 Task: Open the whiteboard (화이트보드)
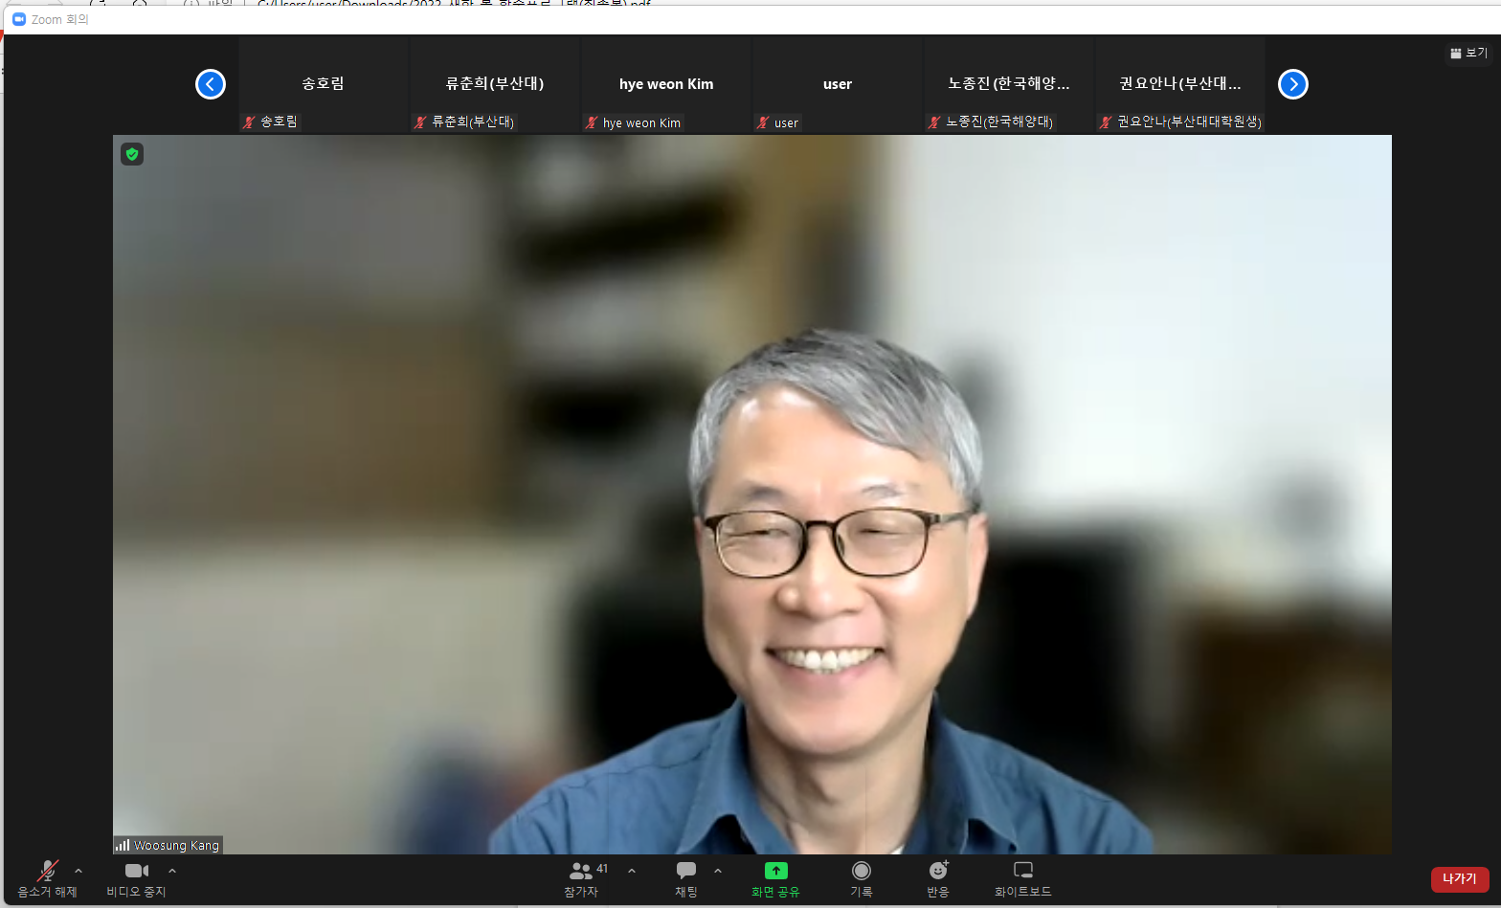pyautogui.click(x=1023, y=877)
